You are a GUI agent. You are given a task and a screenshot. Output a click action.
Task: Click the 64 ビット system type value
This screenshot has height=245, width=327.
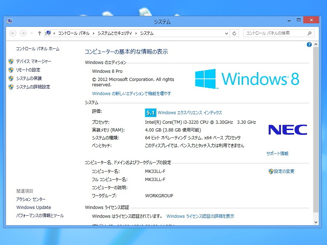click(x=193, y=138)
